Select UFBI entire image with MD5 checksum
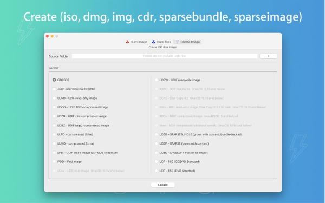Screen dimensions: 325x203 pyautogui.click(x=85, y=153)
